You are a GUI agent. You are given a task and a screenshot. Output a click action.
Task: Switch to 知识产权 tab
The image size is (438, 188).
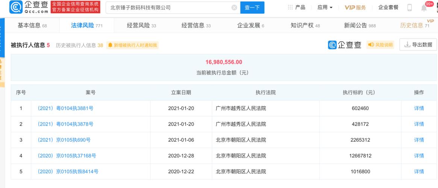coord(305,26)
